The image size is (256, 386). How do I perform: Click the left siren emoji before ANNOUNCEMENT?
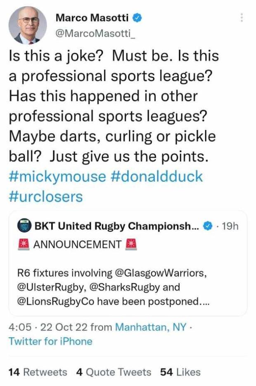[24, 245]
